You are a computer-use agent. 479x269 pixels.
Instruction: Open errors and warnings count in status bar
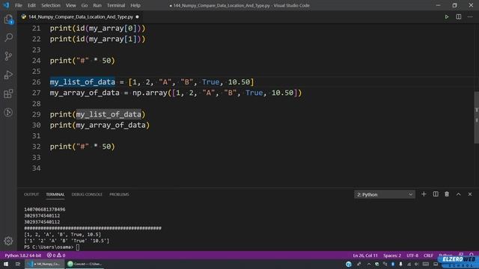pos(56,256)
